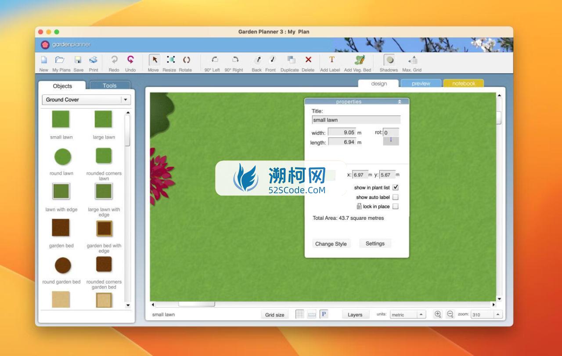This screenshot has width=562, height=356.
Task: Click the Change Style button
Action: tap(331, 244)
